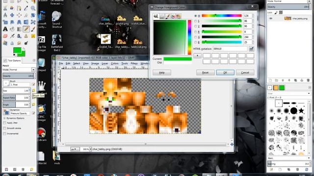Open the px unit dropdown in status bar

75,149
